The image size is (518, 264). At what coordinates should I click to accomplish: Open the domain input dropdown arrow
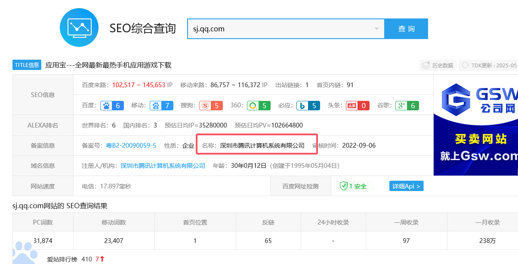[376, 29]
